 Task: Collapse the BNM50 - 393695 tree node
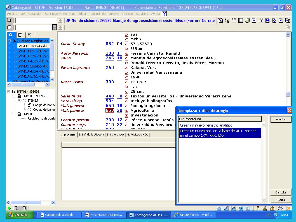[14, 96]
